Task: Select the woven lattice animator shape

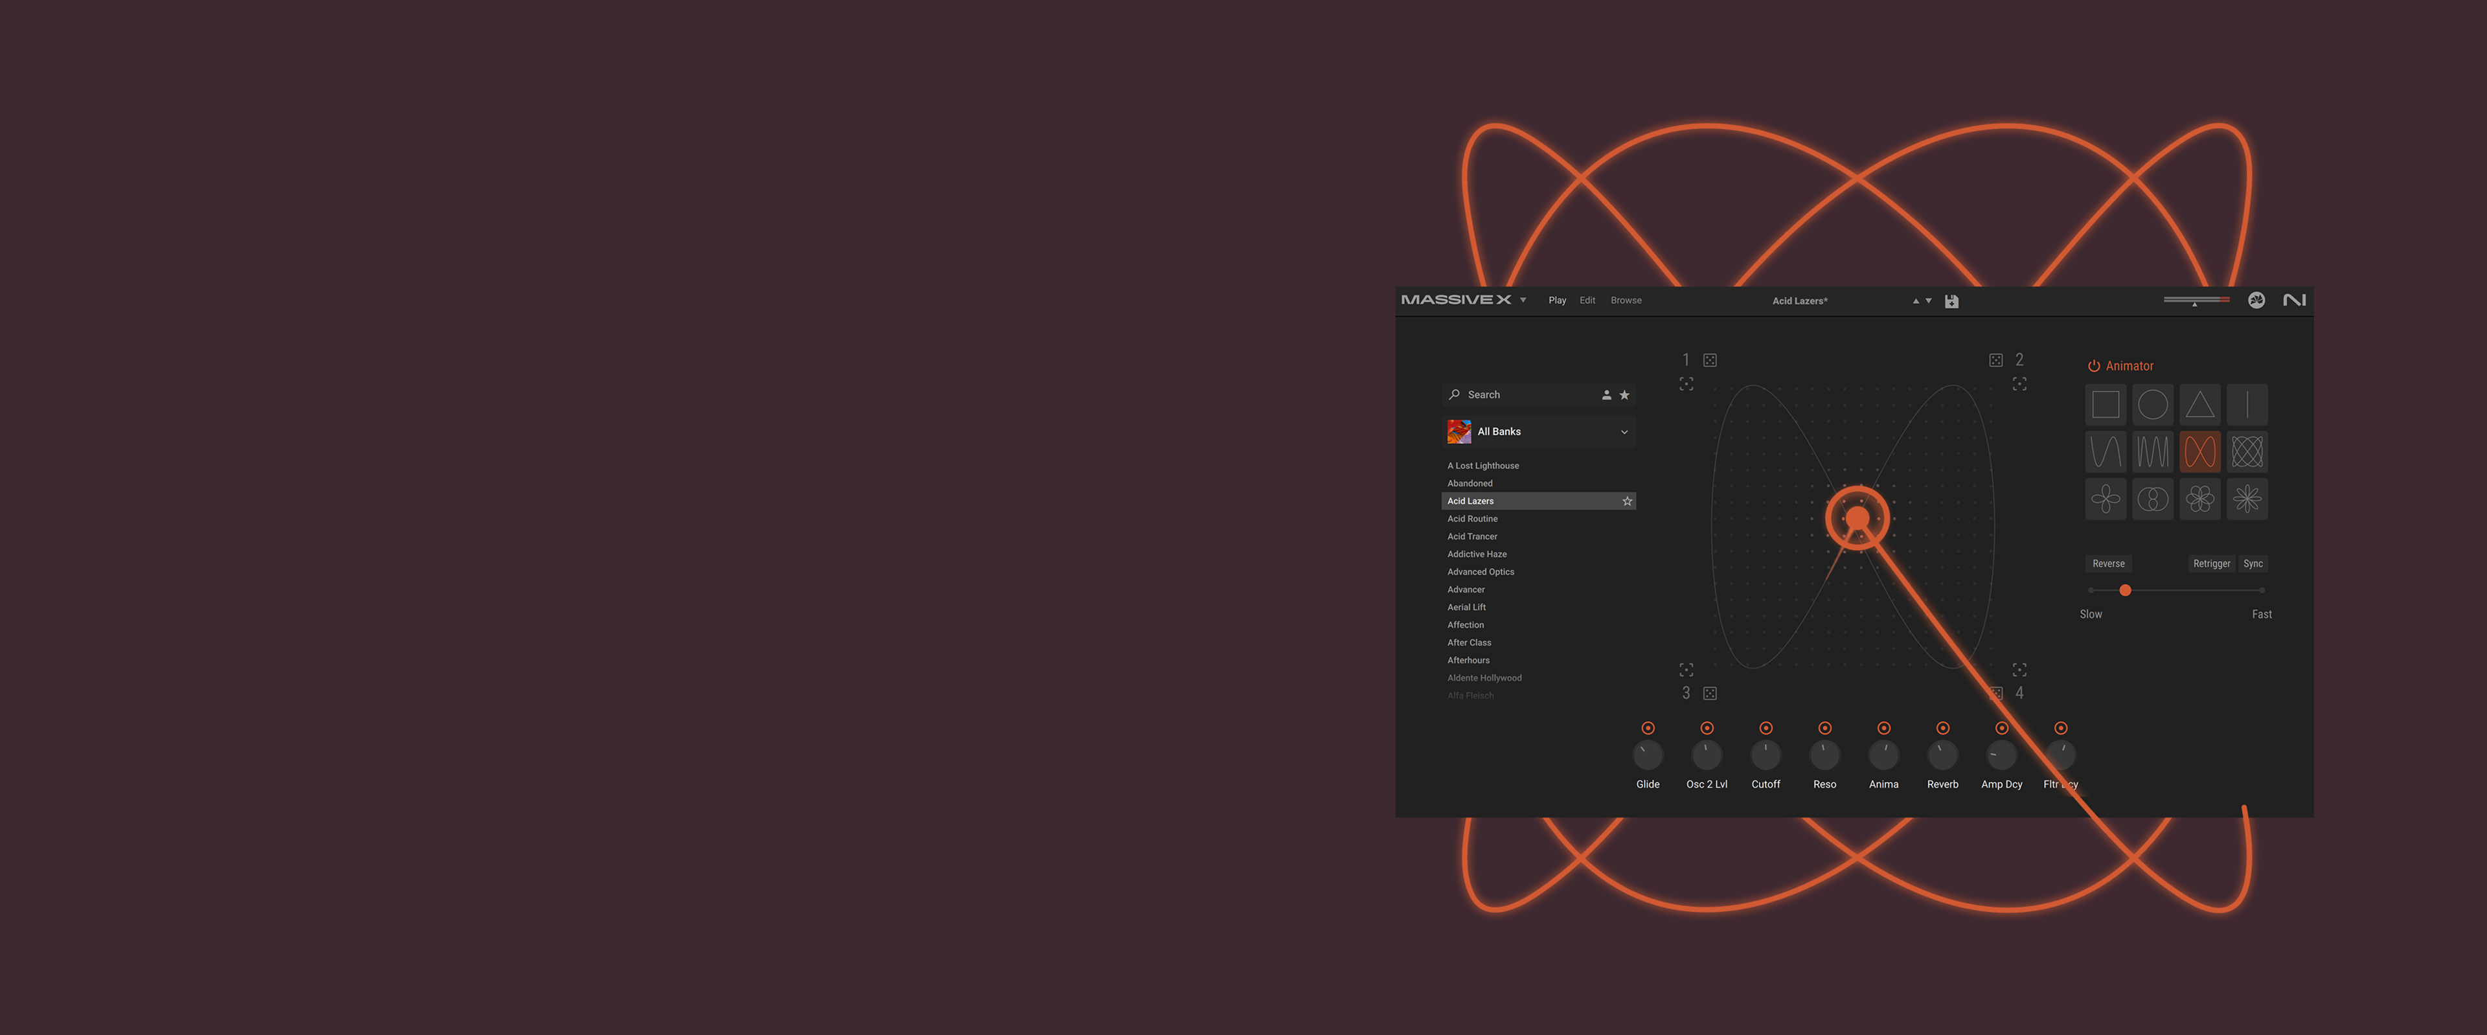Action: [x=2247, y=452]
